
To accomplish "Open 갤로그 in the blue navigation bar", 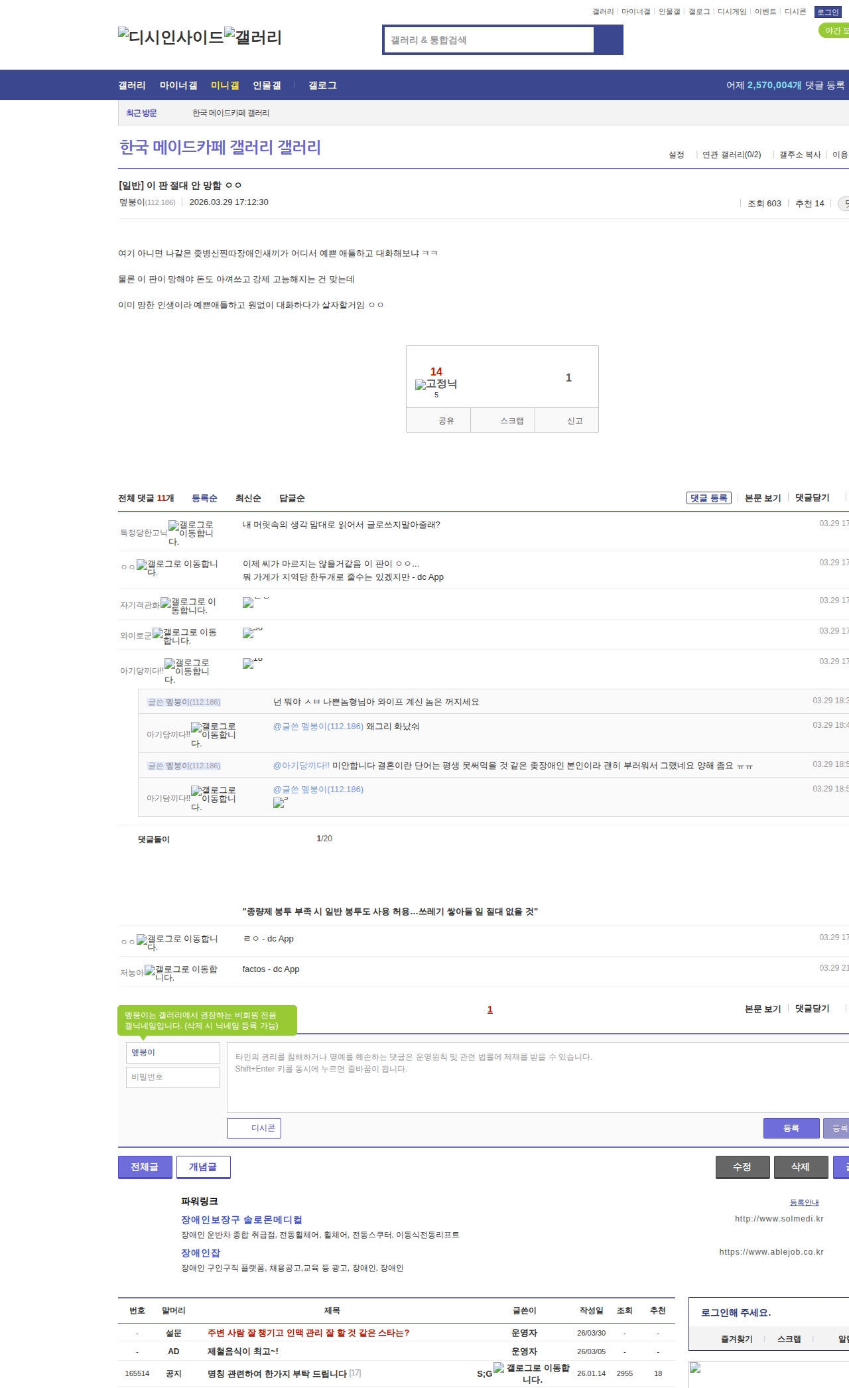I will click(322, 86).
